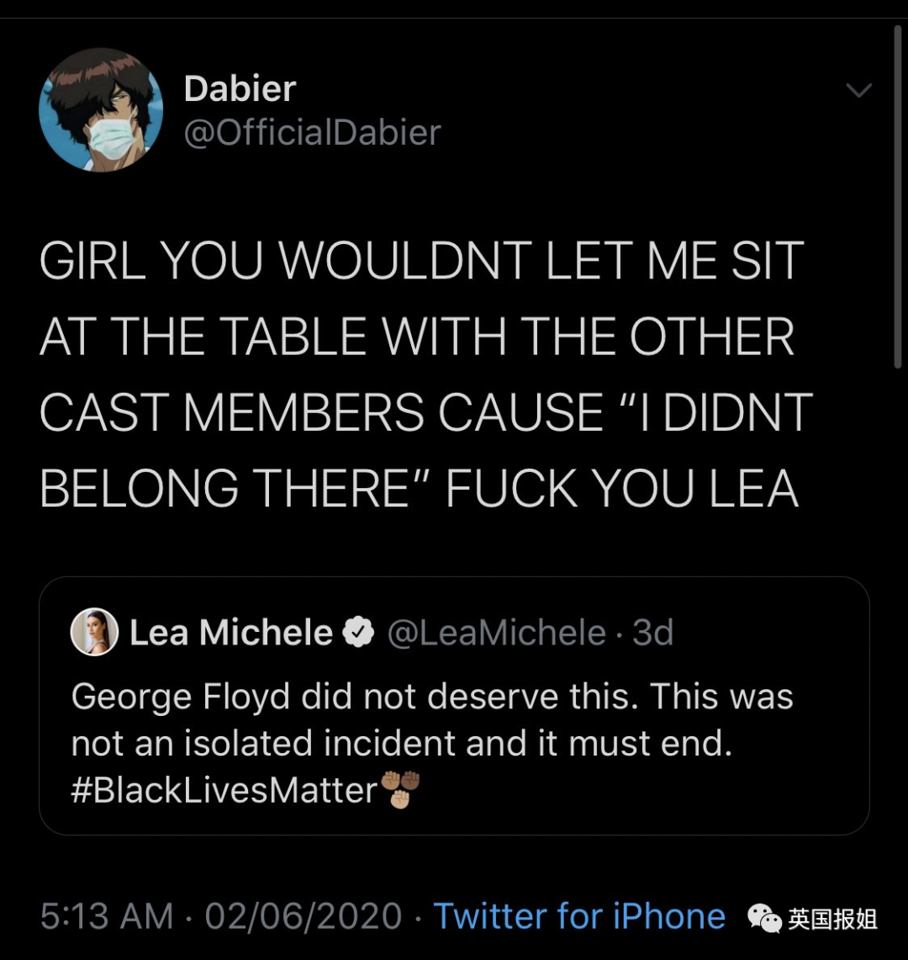The width and height of the screenshot is (908, 960).
Task: Click the 5:13 AM time
Action: (107, 916)
